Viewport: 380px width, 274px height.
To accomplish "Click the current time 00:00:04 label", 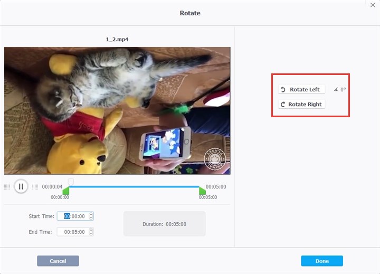I will pos(52,187).
